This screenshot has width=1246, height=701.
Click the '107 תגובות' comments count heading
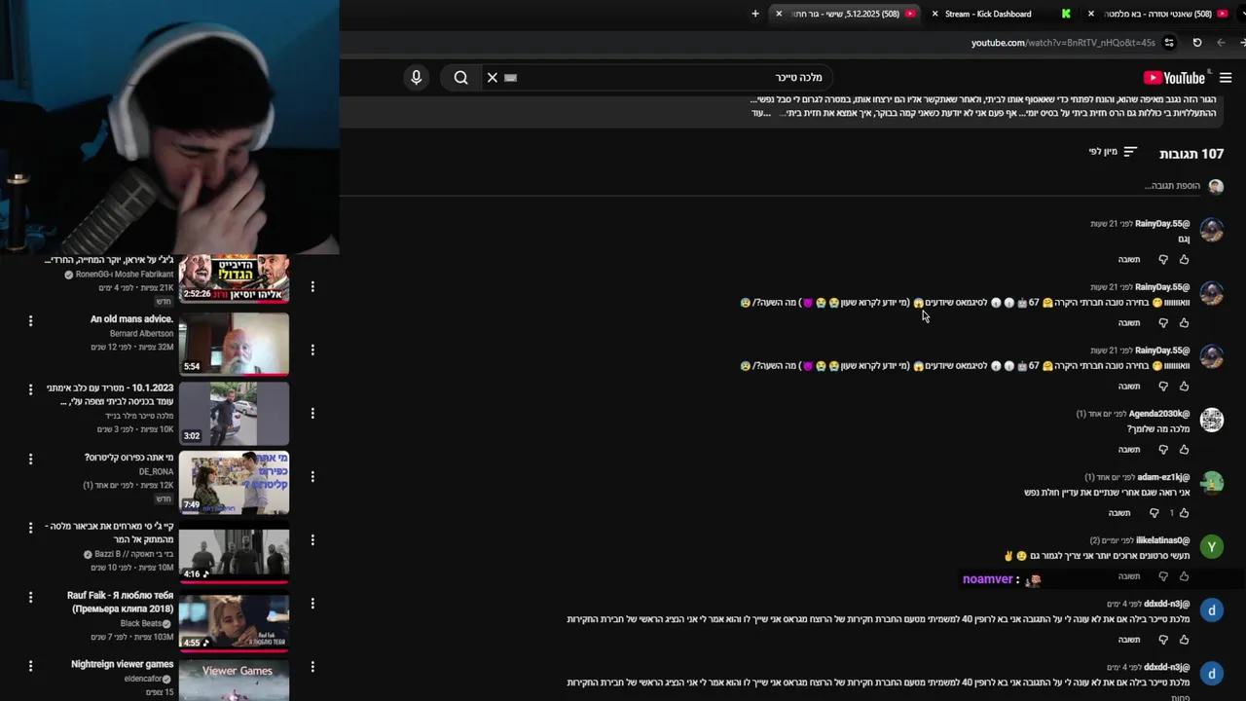1191,154
